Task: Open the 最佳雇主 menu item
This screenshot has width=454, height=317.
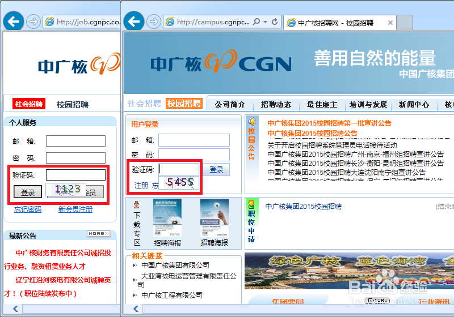Action: tap(322, 105)
